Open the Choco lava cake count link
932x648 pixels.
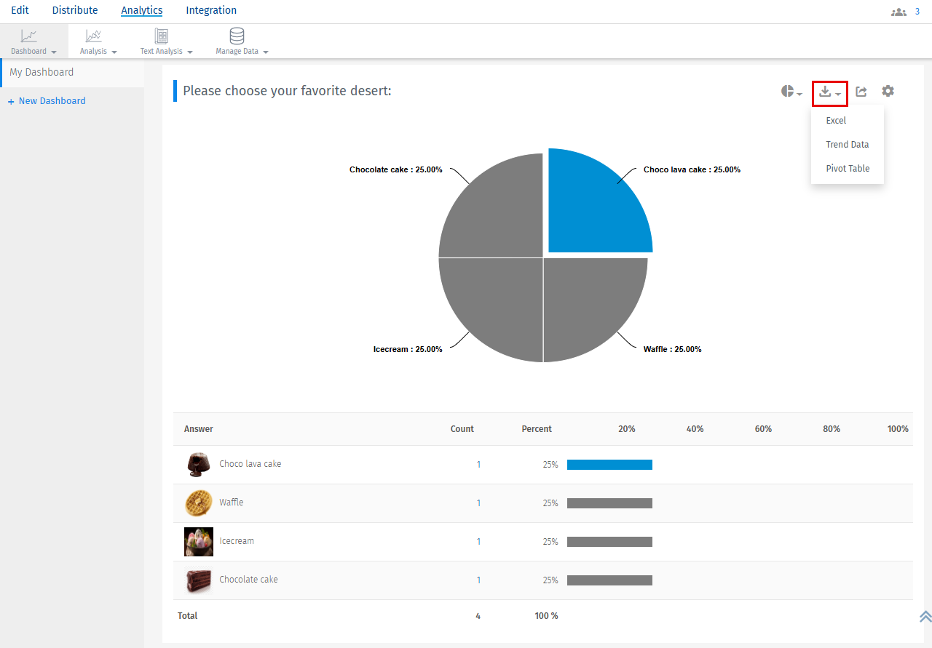(x=478, y=464)
